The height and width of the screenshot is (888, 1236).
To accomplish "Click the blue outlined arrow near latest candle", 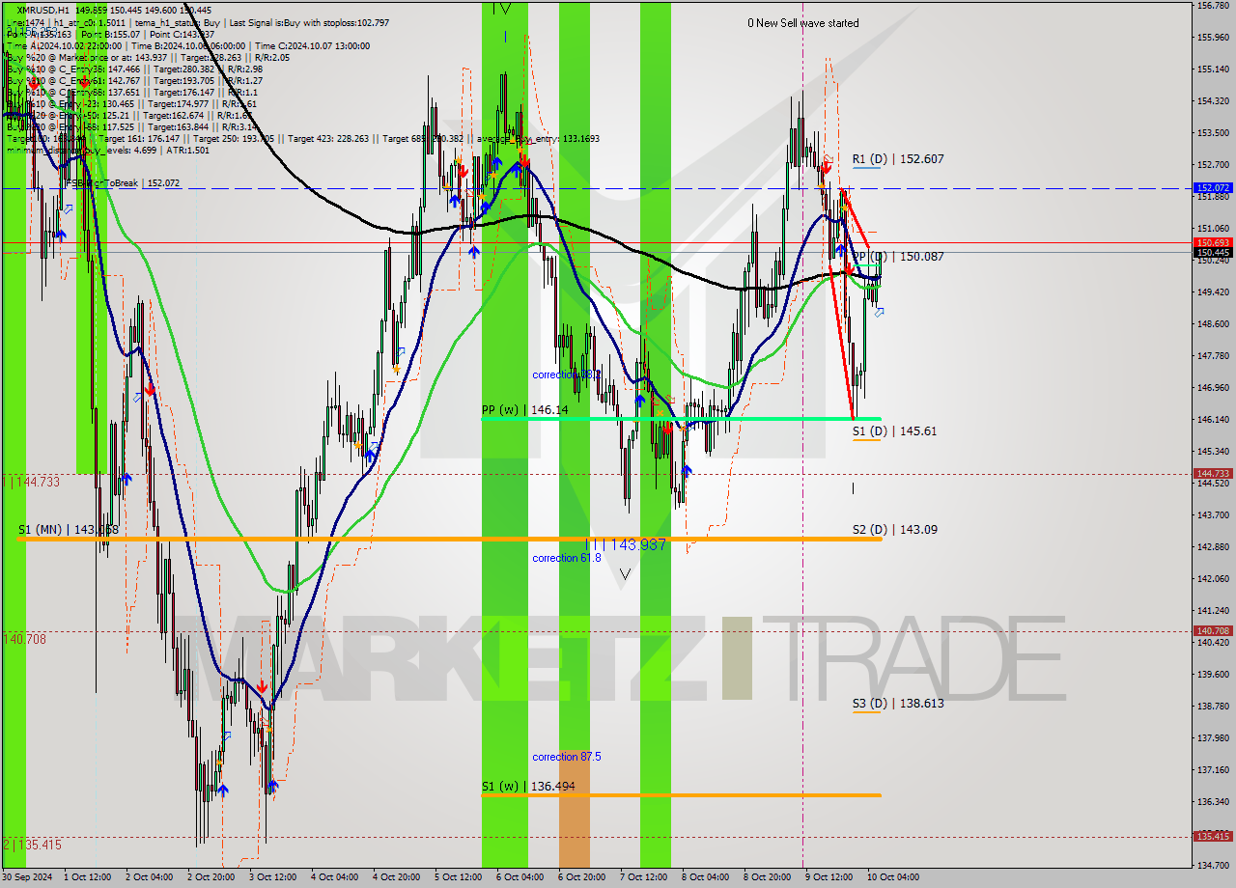I will point(879,312).
